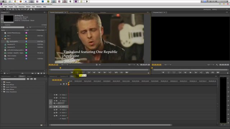This screenshot has height=129, width=230.
Task: Select the Pen tool
Action: (28, 9)
